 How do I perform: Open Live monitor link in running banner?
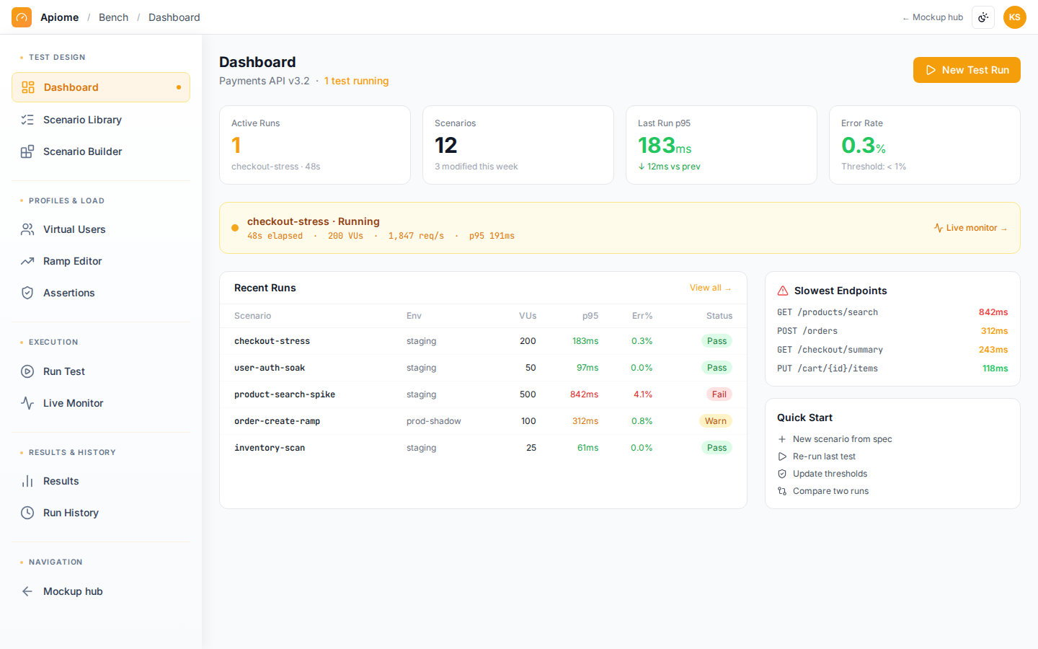click(x=970, y=228)
